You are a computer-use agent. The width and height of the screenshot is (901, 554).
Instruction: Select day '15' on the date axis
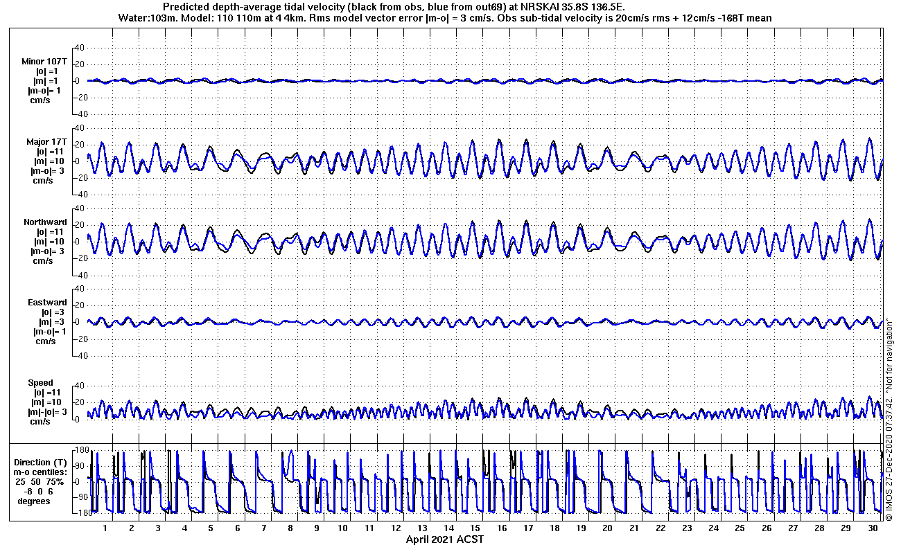click(475, 528)
